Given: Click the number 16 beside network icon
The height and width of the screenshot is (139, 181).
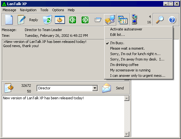Looking at the screenshot, I should coord(149,22).
